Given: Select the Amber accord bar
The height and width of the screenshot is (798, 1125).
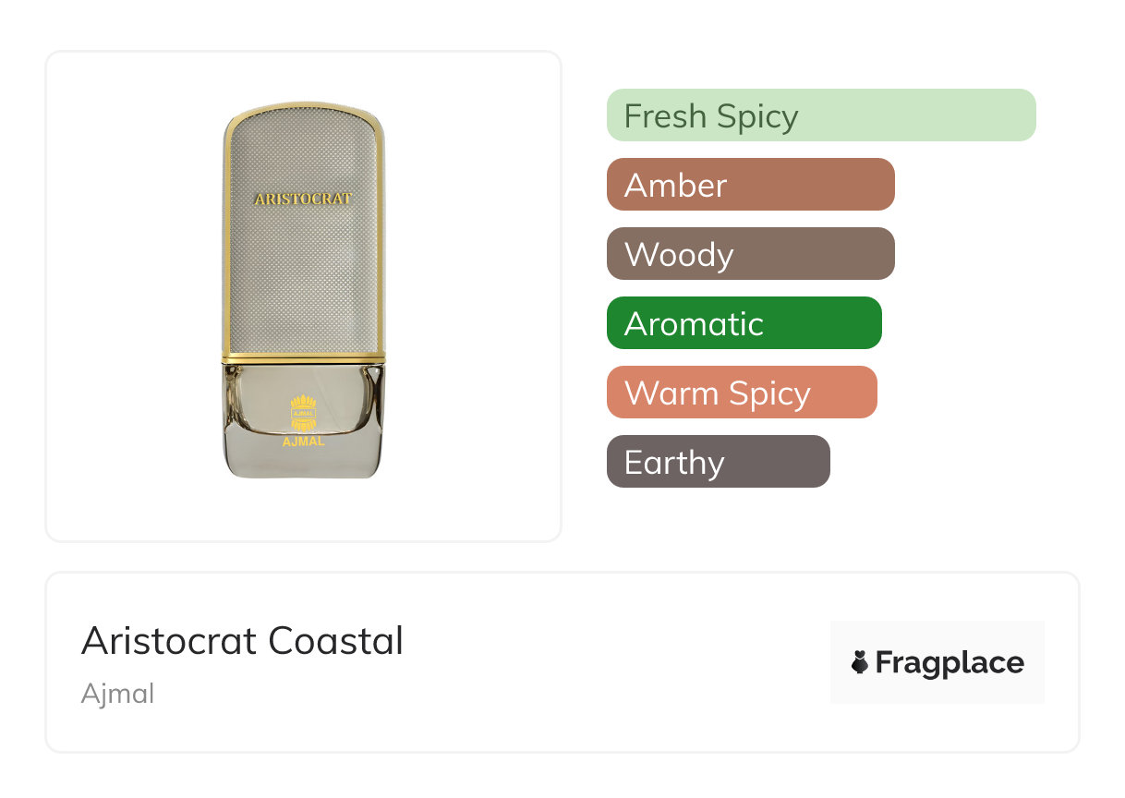Looking at the screenshot, I should (750, 185).
